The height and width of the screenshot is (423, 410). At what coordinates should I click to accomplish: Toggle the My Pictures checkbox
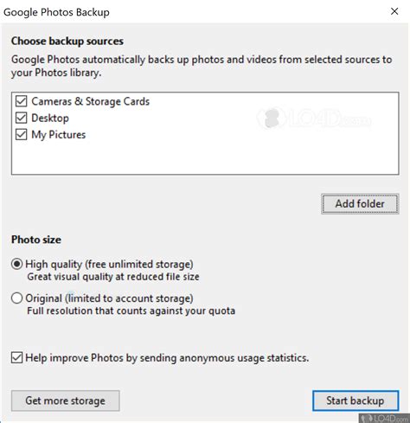[x=21, y=134]
